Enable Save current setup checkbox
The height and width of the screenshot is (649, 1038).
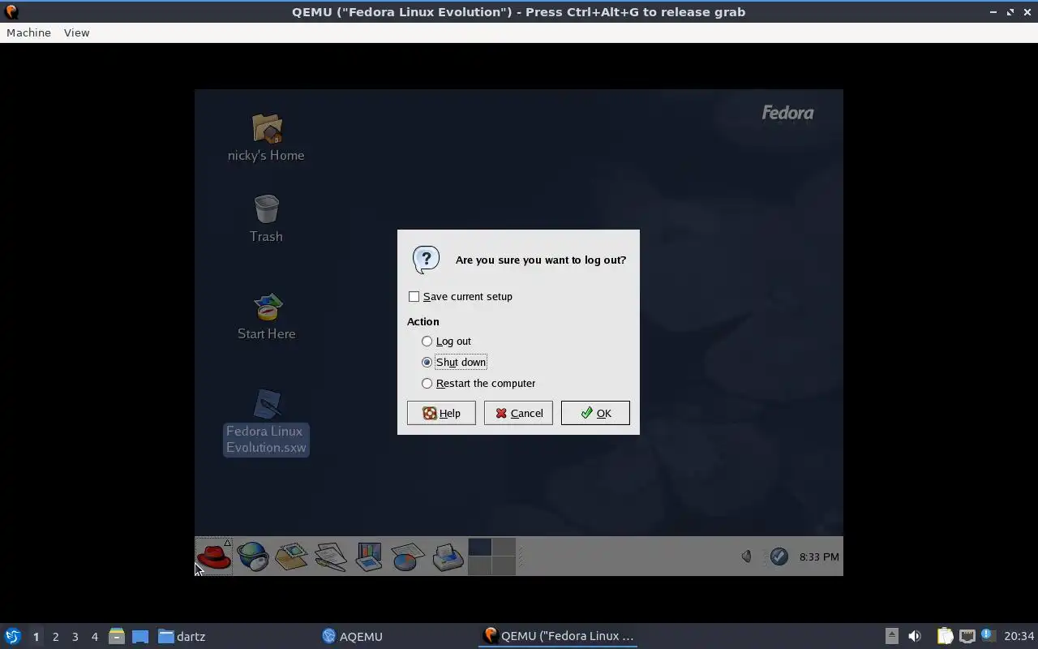(x=414, y=296)
